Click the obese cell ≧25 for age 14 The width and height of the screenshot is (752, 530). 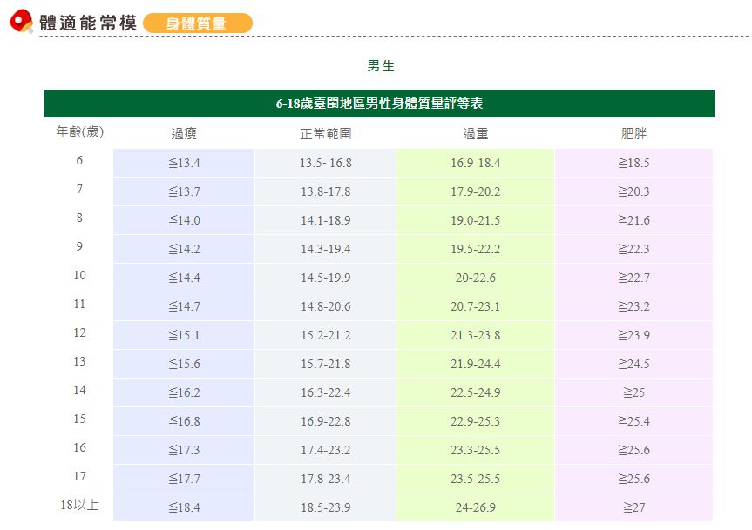pos(633,392)
